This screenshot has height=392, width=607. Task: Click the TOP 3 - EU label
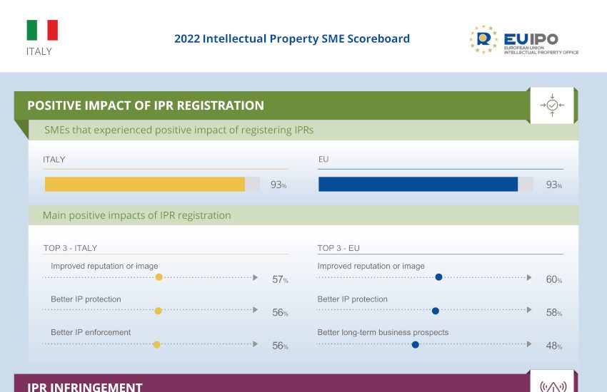click(x=338, y=248)
